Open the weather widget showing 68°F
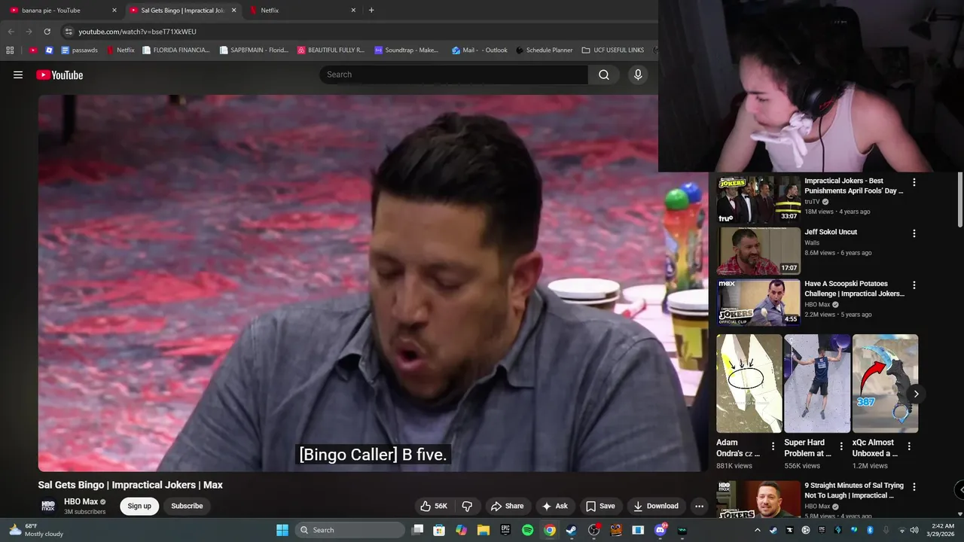This screenshot has width=964, height=542. 35,530
